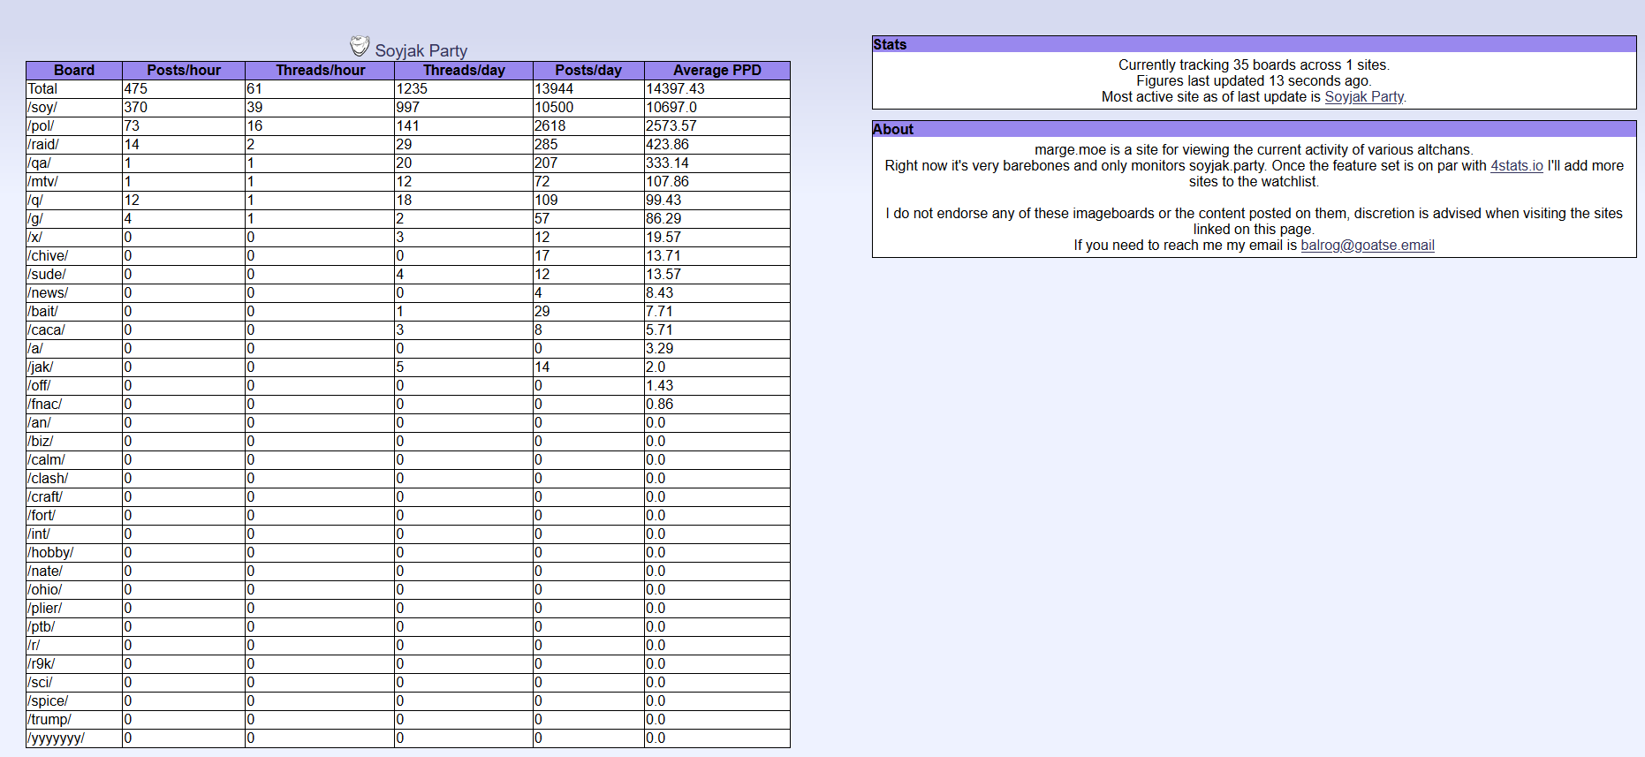Click the Board column header

click(x=74, y=71)
